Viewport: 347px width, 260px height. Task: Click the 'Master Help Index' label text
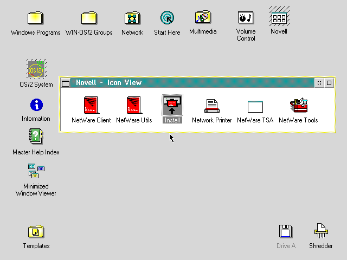pyautogui.click(x=36, y=152)
